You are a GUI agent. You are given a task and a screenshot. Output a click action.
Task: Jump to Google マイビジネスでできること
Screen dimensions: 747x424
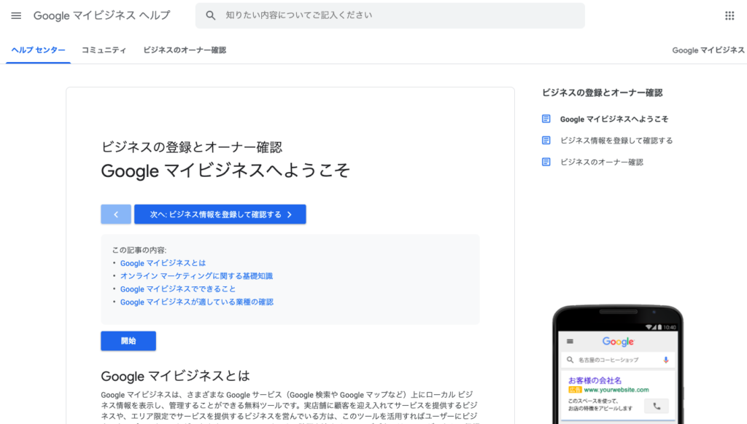pos(178,288)
